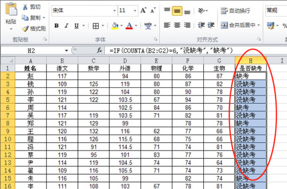Viewport: 287px width, 189px height.
Task: Toggle Italic formatting
Action: pyautogui.click(x=66, y=26)
